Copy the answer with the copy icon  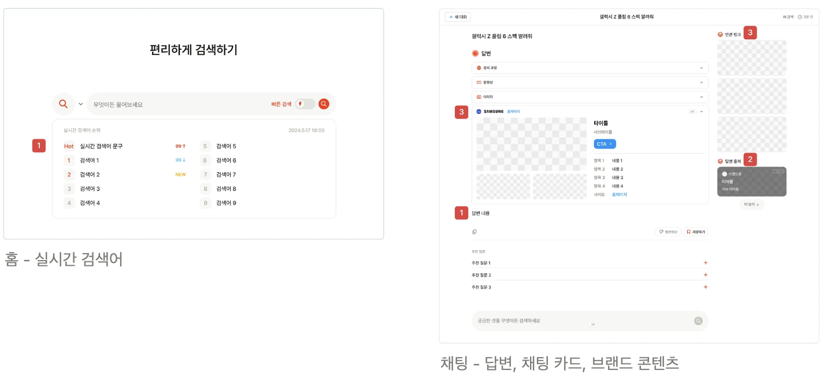click(474, 232)
